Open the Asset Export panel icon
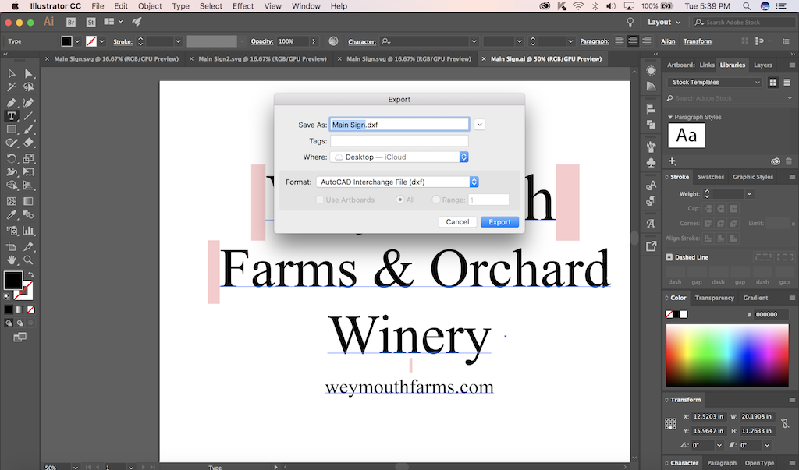799x470 pixels. point(651,246)
